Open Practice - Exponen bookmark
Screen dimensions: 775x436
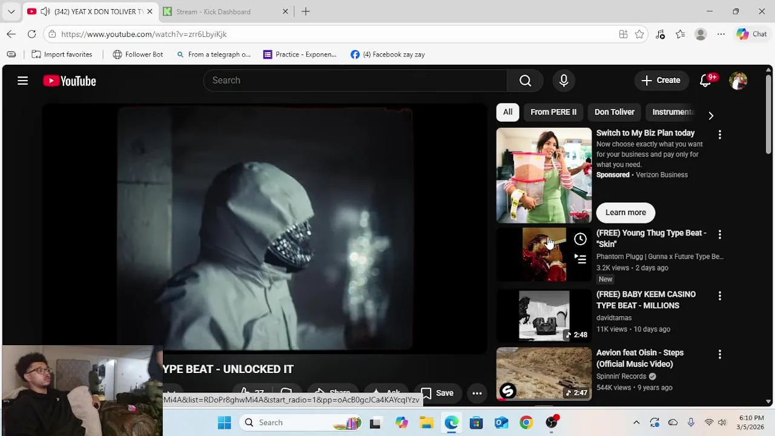pyautogui.click(x=300, y=54)
